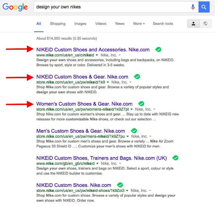Expand the More dropdown menu

point(139,24)
